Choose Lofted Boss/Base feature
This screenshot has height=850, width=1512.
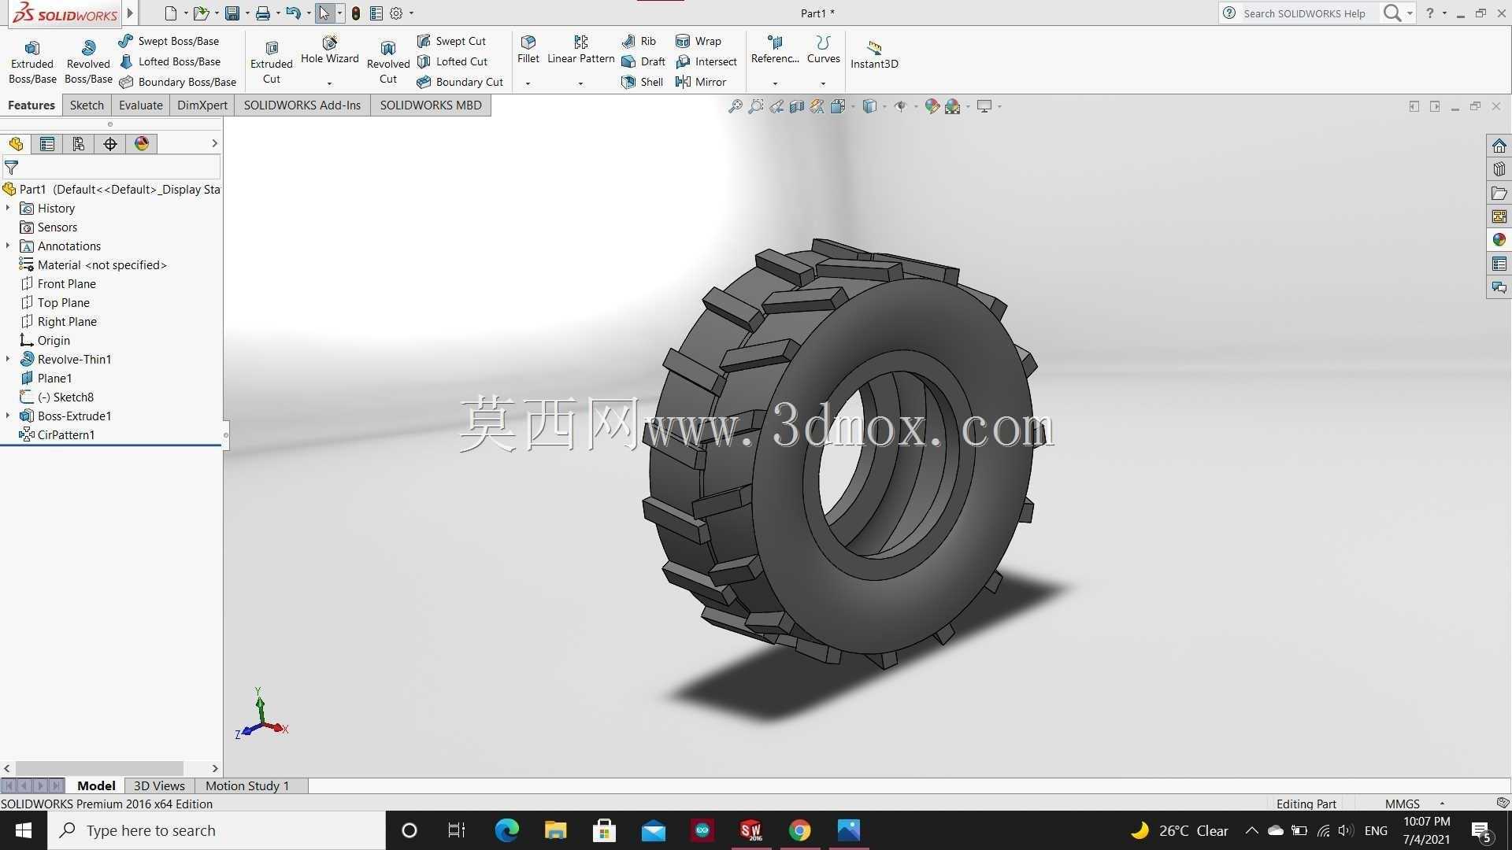coord(170,61)
